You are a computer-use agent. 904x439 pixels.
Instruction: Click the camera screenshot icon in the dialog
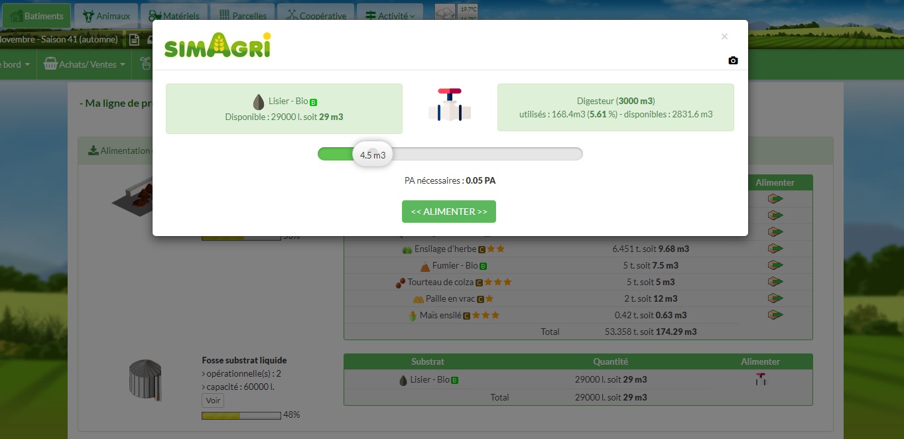733,60
